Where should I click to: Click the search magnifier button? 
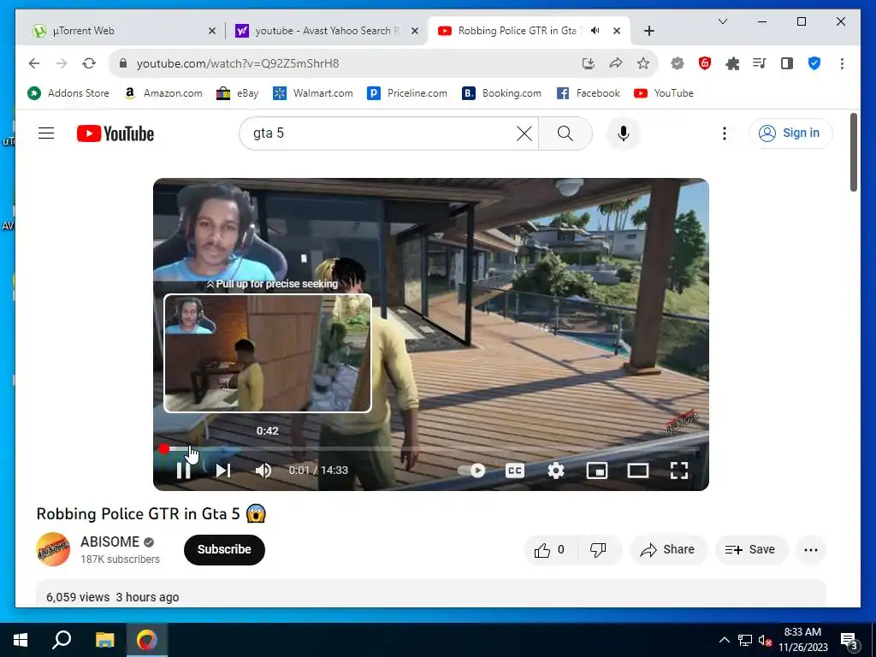[565, 133]
